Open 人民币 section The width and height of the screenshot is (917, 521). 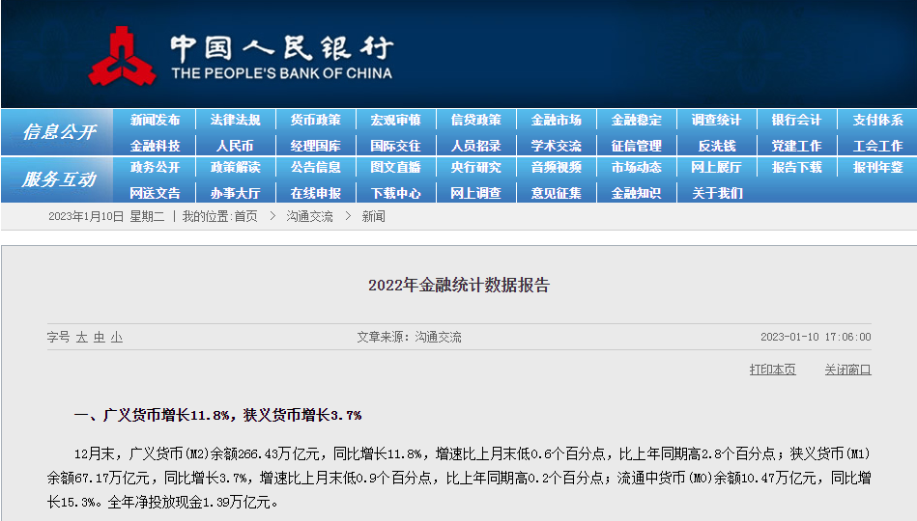[x=235, y=146]
